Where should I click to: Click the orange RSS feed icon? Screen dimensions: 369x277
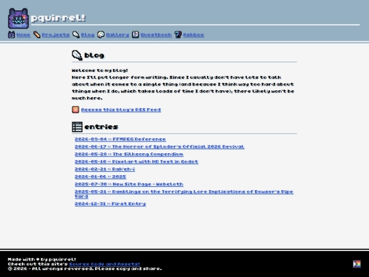click(x=75, y=109)
